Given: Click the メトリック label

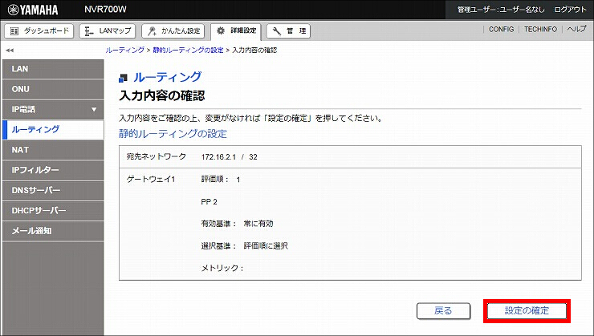Looking at the screenshot, I should (222, 269).
